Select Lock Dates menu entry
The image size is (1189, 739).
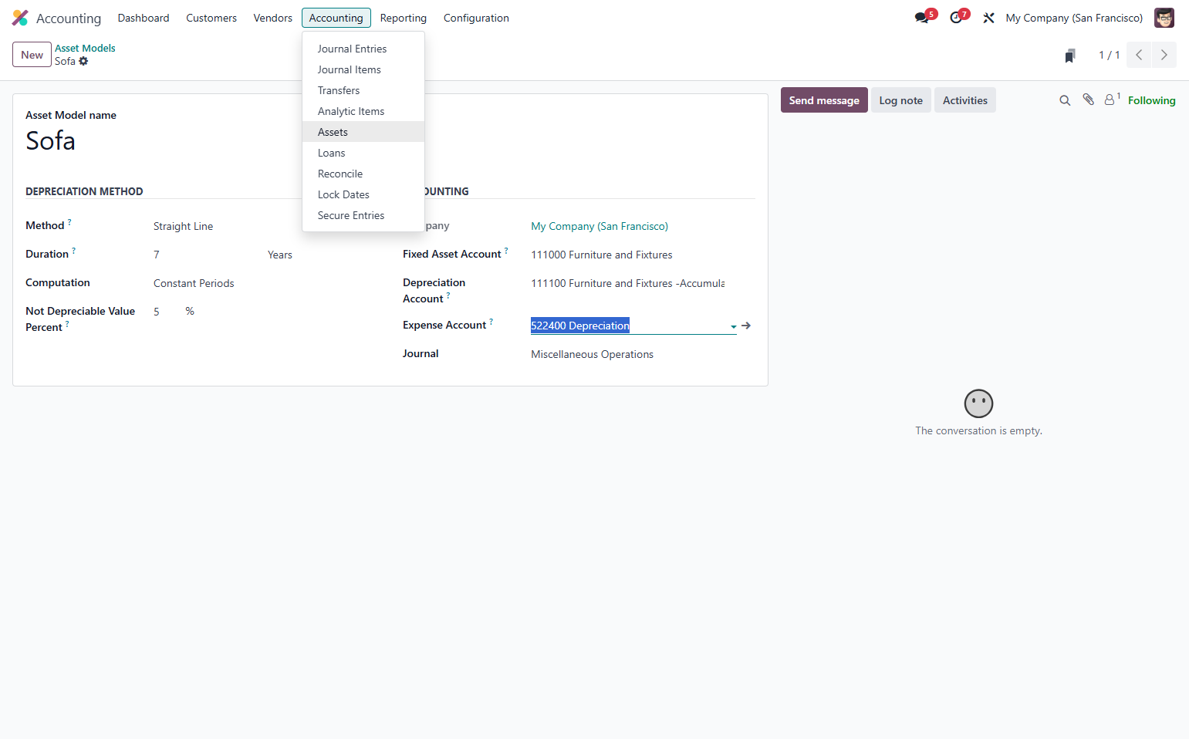[363, 194]
